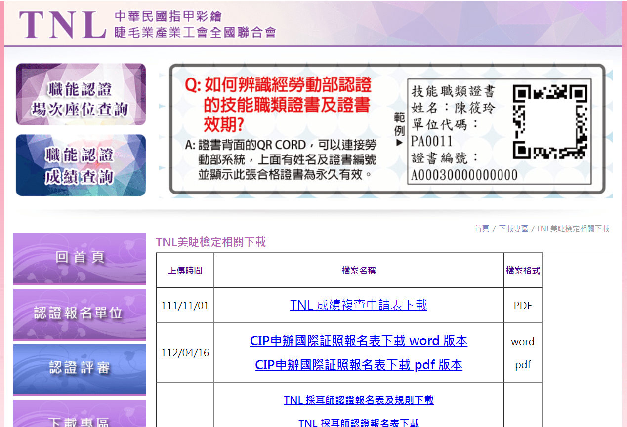This screenshot has height=427, width=627.
Task: Download TNL 成績複查申請表
Action: [x=359, y=305]
